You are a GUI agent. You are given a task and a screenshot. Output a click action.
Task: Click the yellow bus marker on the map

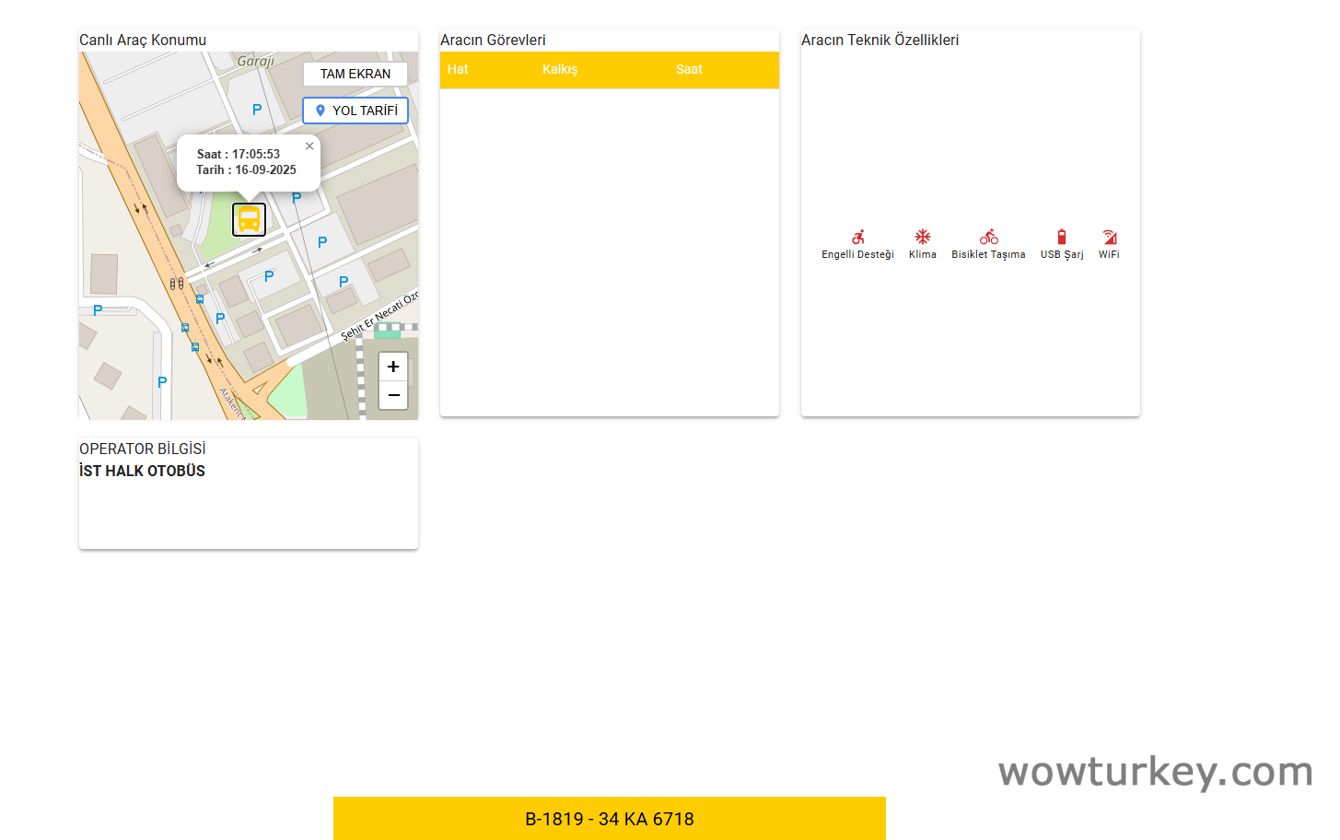(249, 219)
